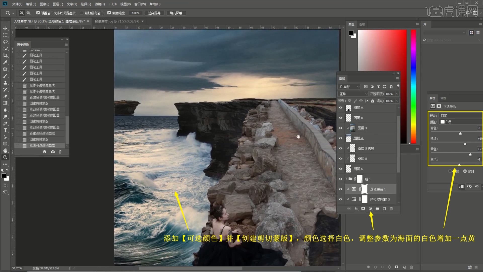Select the 绝对 radio button
This screenshot has width=483, height=272.
click(465, 171)
